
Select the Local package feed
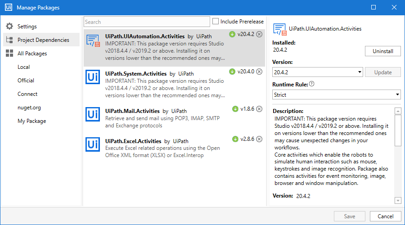pos(23,67)
